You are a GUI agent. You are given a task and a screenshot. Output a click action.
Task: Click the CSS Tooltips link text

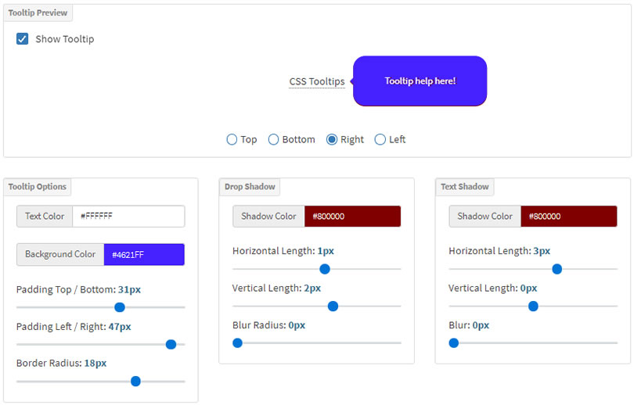tap(316, 81)
